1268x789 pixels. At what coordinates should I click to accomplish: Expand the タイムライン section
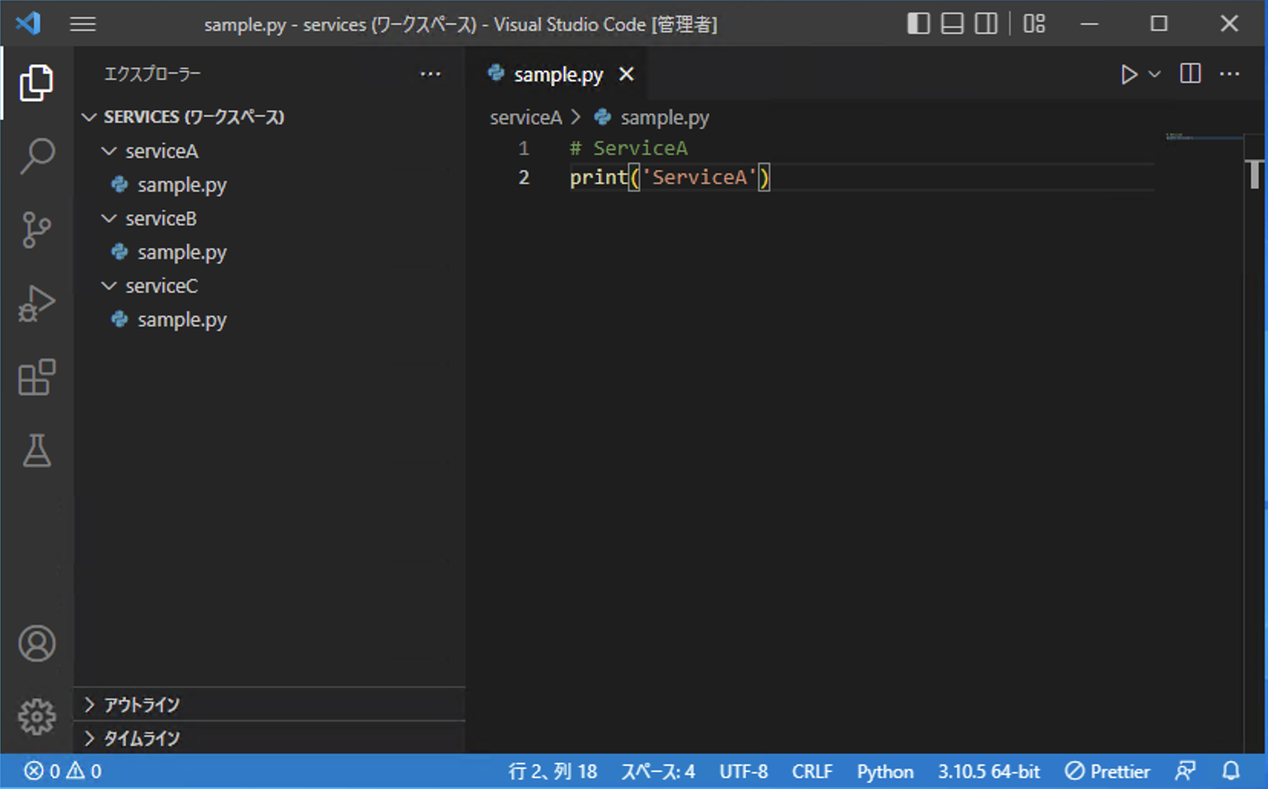(x=142, y=738)
